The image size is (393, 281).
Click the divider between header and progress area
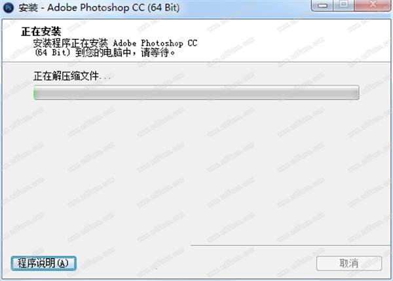[x=196, y=62]
